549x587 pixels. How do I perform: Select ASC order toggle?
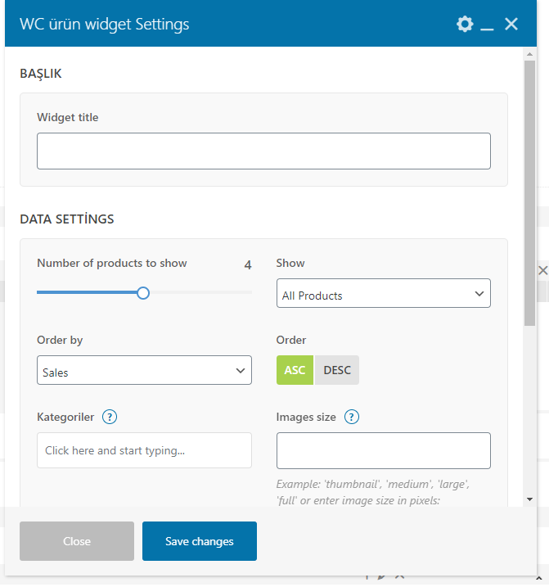click(x=295, y=370)
